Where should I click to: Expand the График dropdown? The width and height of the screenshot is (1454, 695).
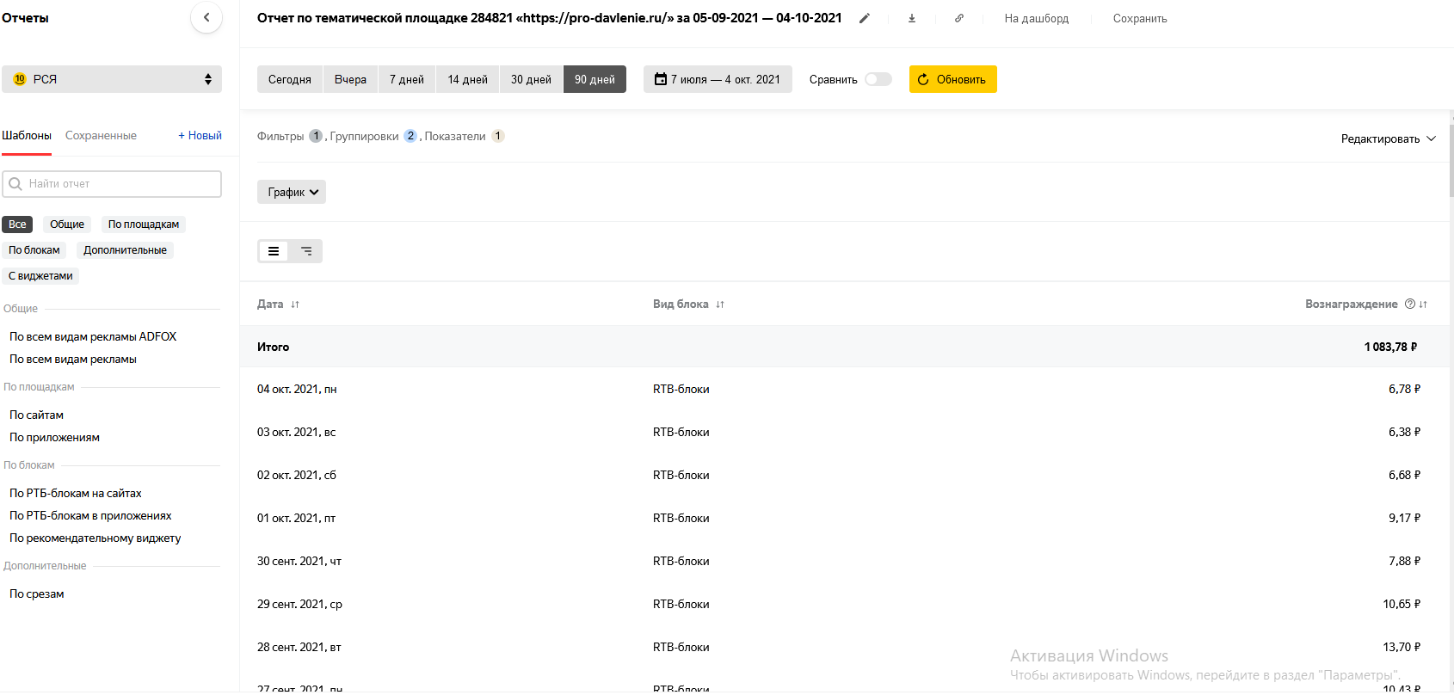click(292, 192)
